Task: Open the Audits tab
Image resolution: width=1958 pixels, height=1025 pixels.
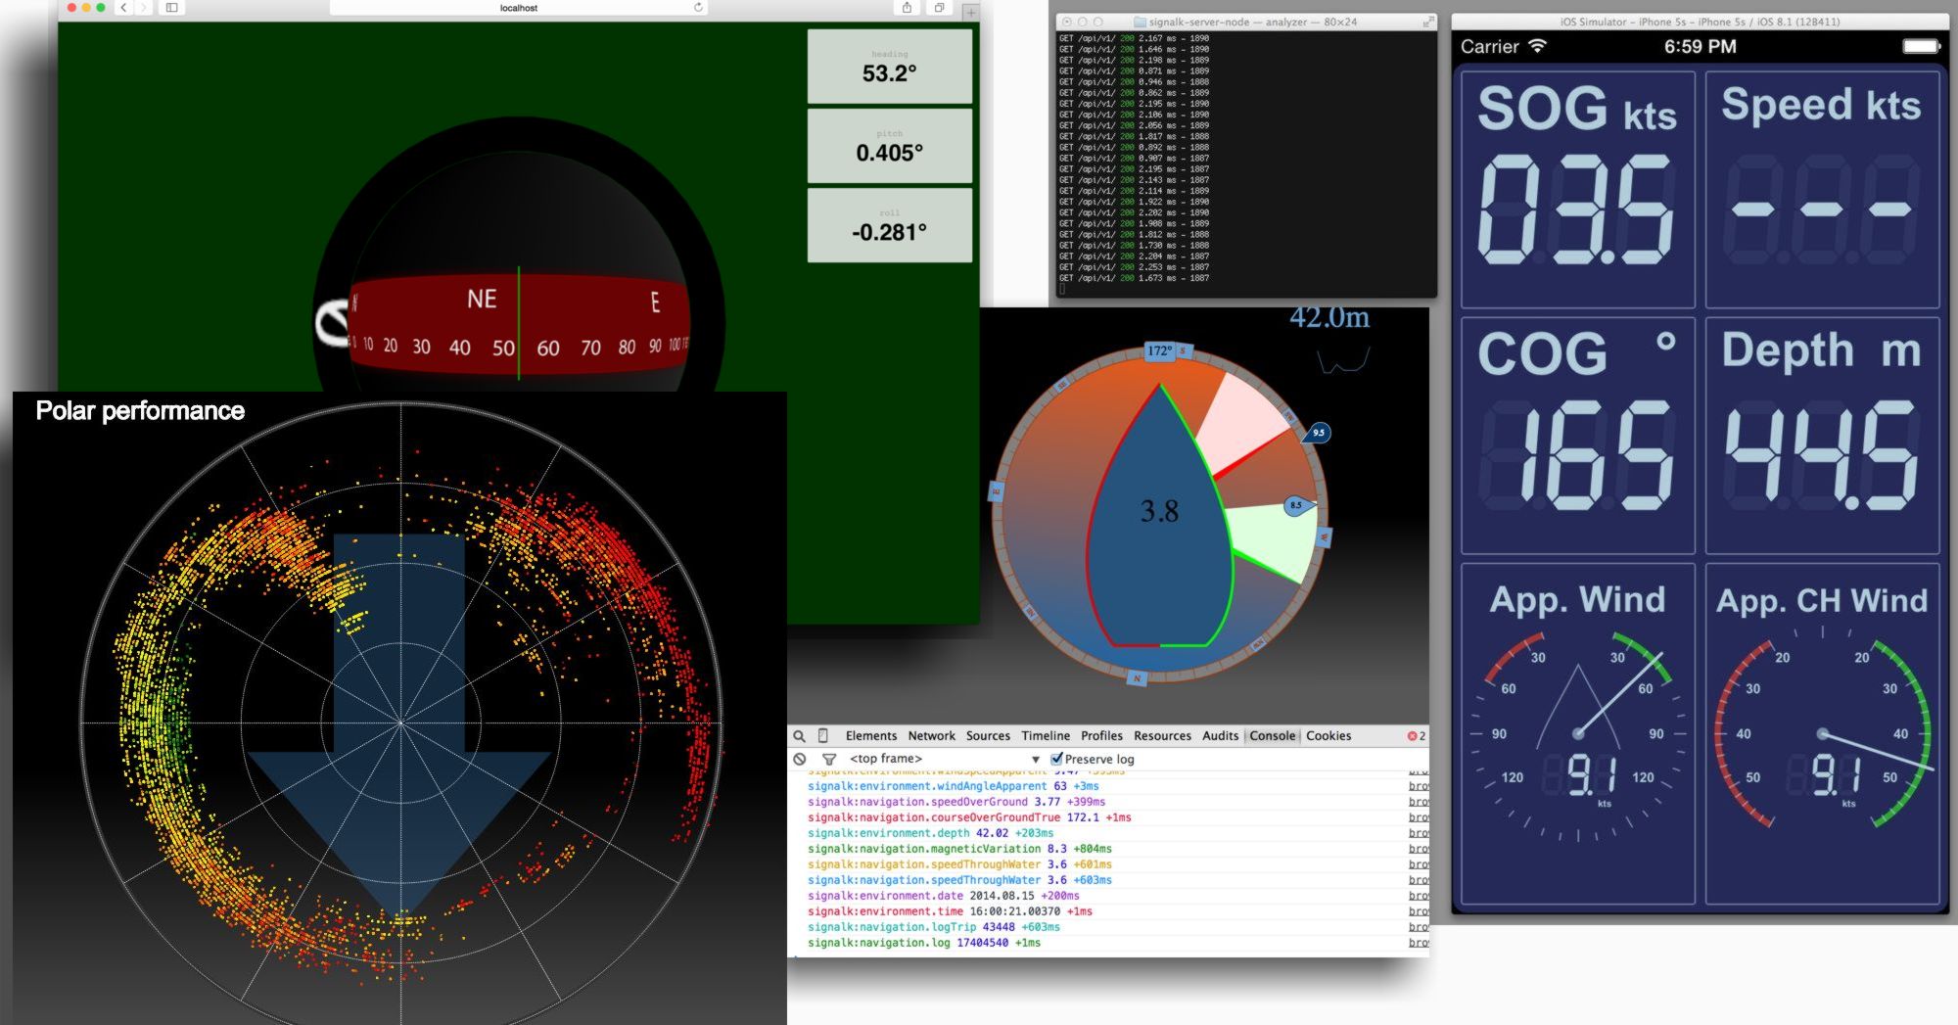Action: (1220, 736)
